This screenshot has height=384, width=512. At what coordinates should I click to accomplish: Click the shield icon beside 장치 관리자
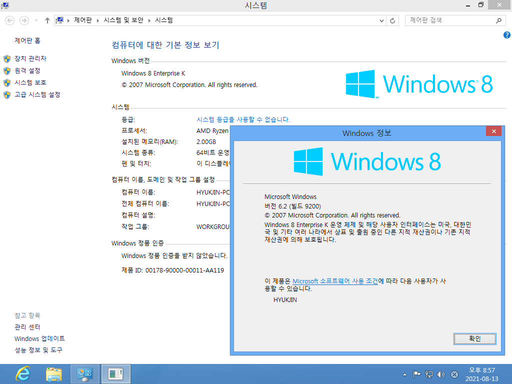[x=7, y=59]
